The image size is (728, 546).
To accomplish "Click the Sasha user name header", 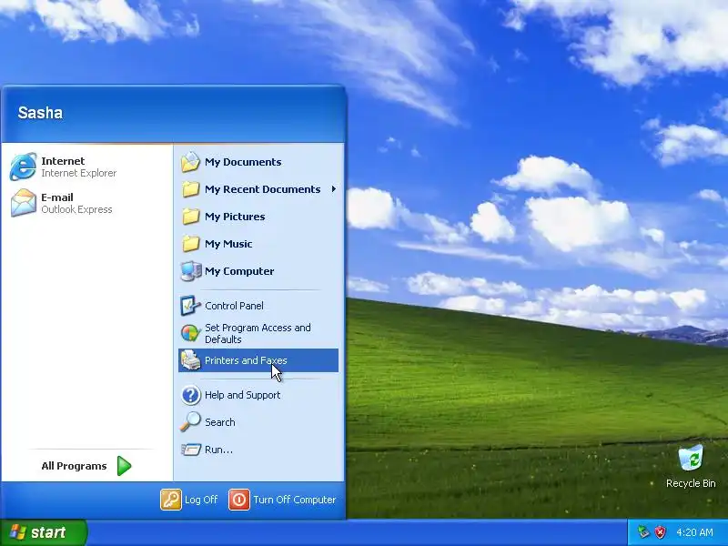I will point(40,112).
